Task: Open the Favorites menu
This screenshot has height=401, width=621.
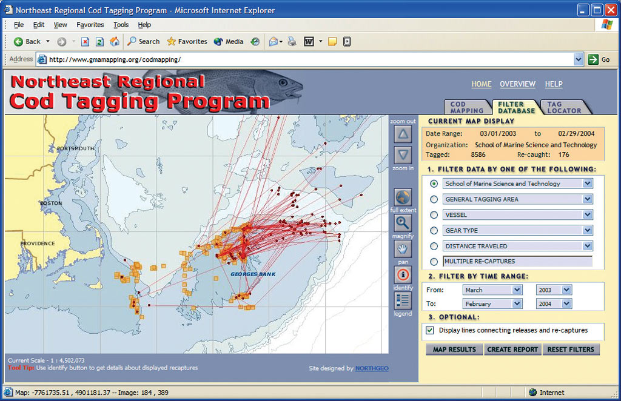Action: click(x=90, y=25)
